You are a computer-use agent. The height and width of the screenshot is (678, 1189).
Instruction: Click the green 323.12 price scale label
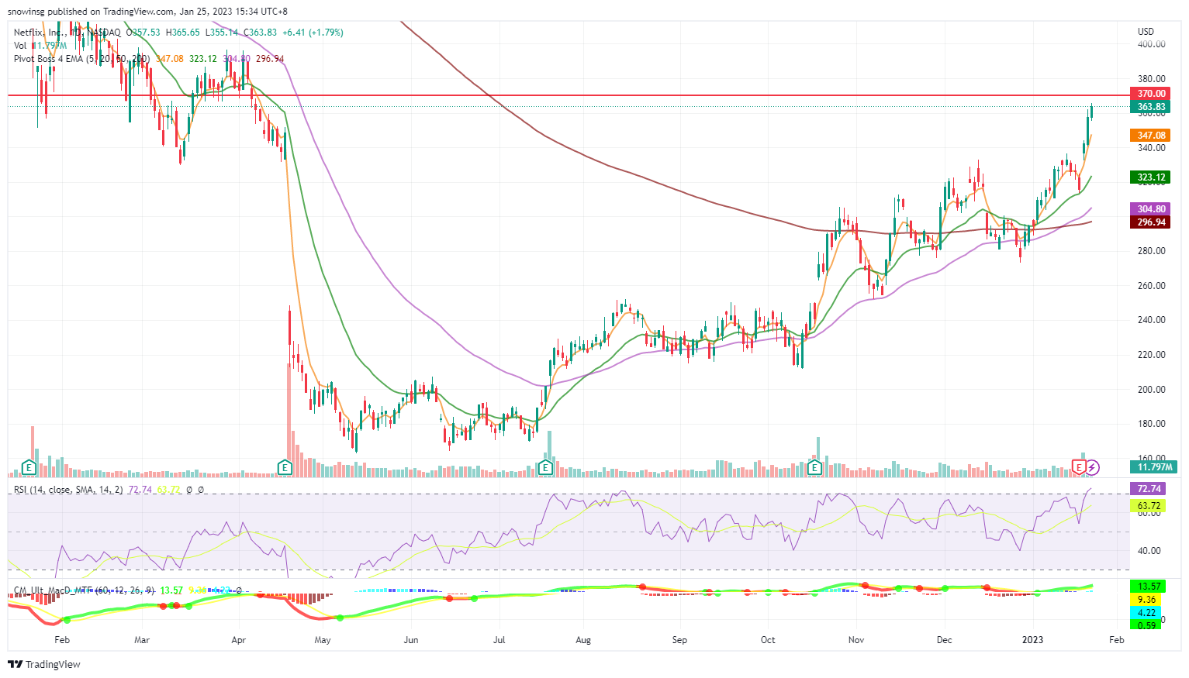[1151, 177]
